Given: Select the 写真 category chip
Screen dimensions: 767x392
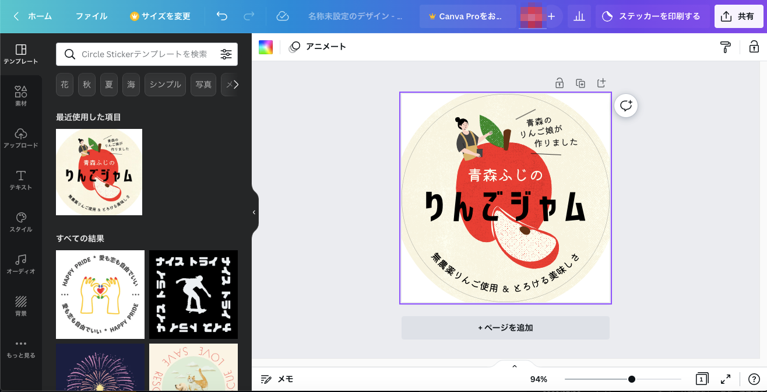Looking at the screenshot, I should point(203,85).
